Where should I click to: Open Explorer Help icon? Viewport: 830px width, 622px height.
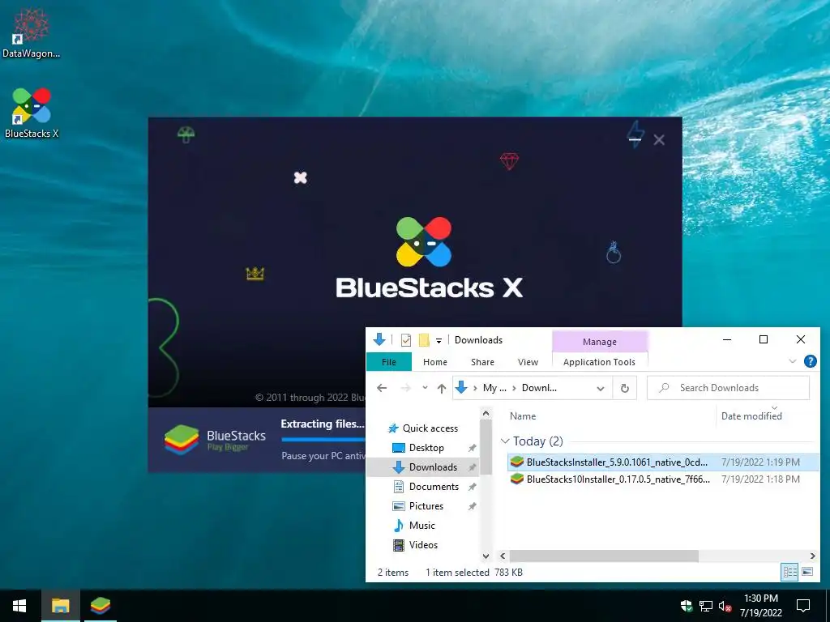[x=811, y=361]
